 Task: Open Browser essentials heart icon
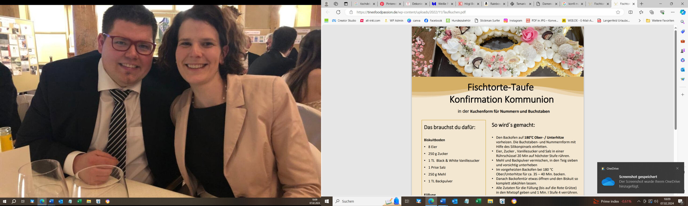point(662,12)
